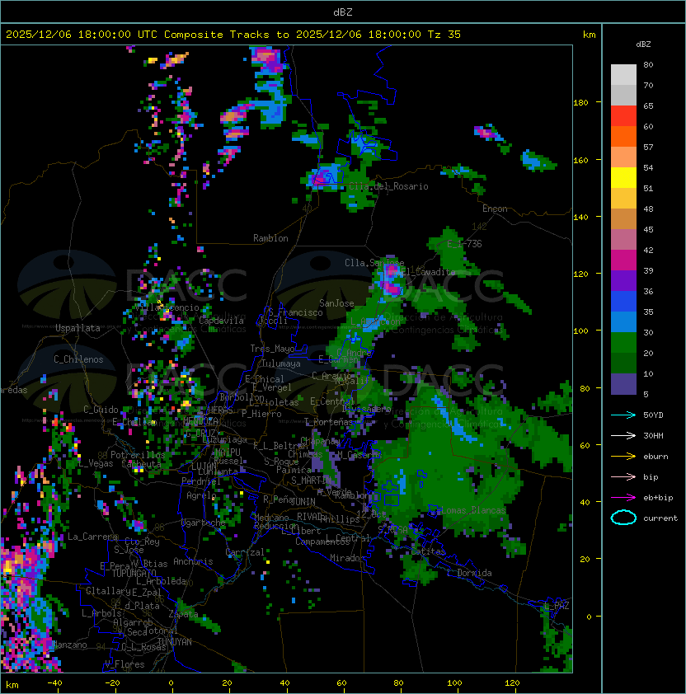Click the 'Ugarteche' map label

(204, 523)
